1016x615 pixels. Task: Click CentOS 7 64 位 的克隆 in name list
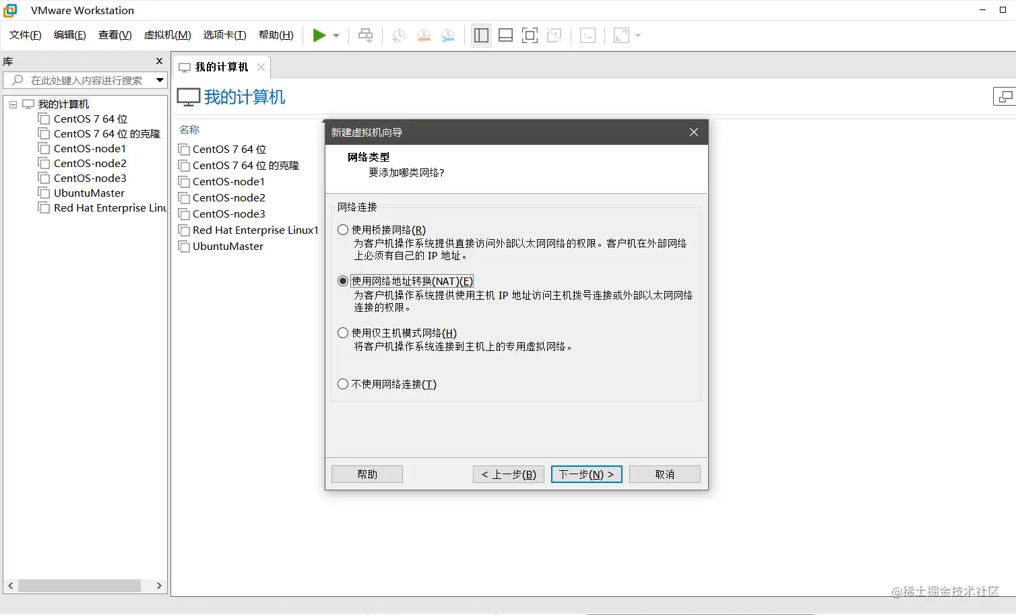point(246,166)
